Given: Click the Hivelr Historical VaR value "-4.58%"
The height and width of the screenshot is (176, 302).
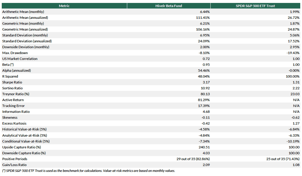Looking at the screenshot, I should [x=204, y=129].
